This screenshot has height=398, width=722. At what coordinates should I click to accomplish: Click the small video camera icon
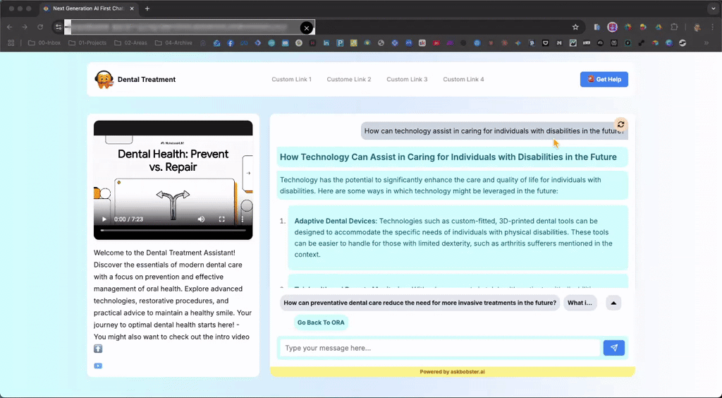[x=98, y=366]
